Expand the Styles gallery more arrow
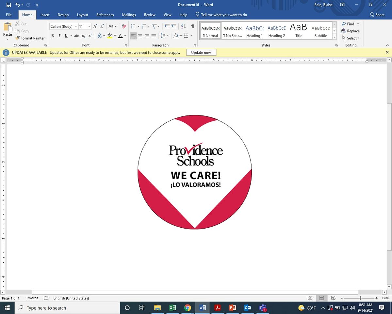The image size is (392, 314). coord(334,37)
